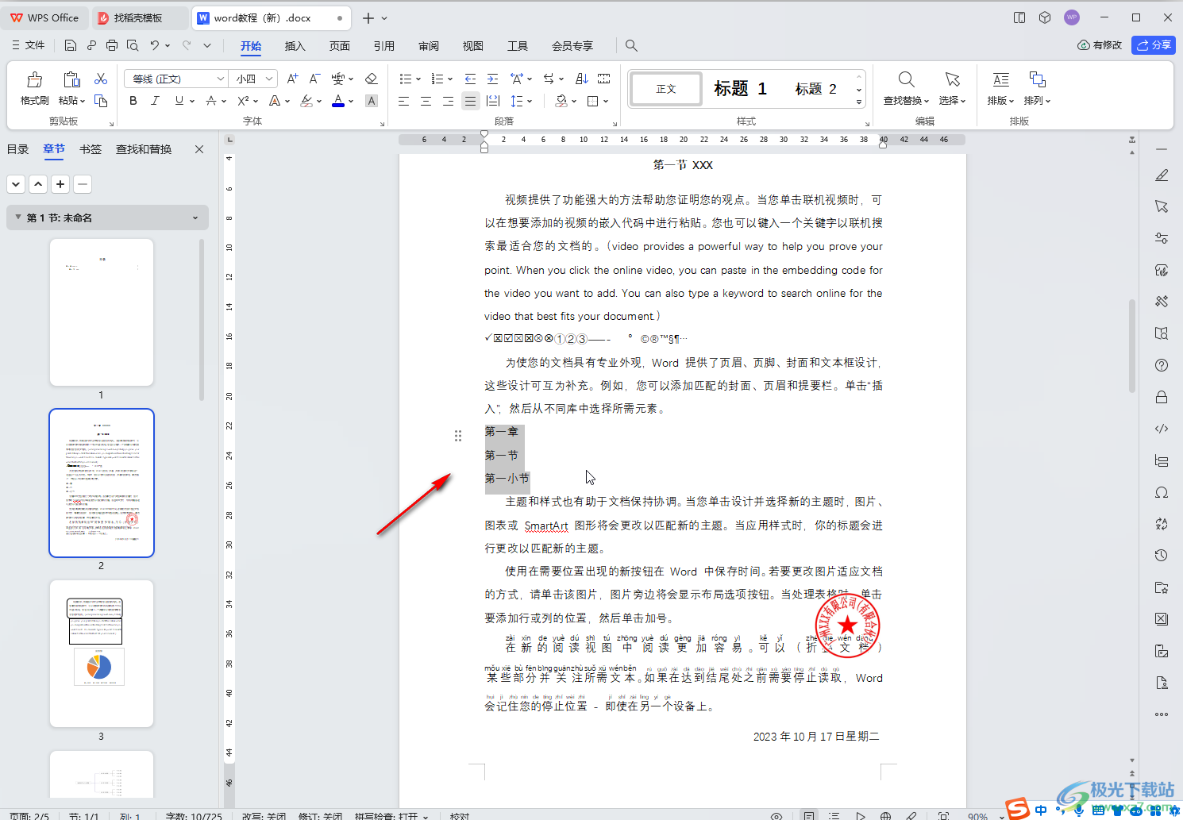Click the 排版 layout button
Screen dimensions: 1183x820
tap(1001, 88)
